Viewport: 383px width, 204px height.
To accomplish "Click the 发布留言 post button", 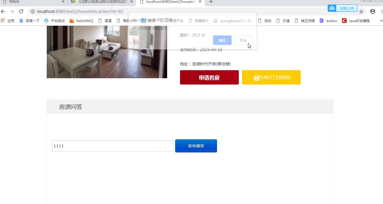I will (196, 146).
